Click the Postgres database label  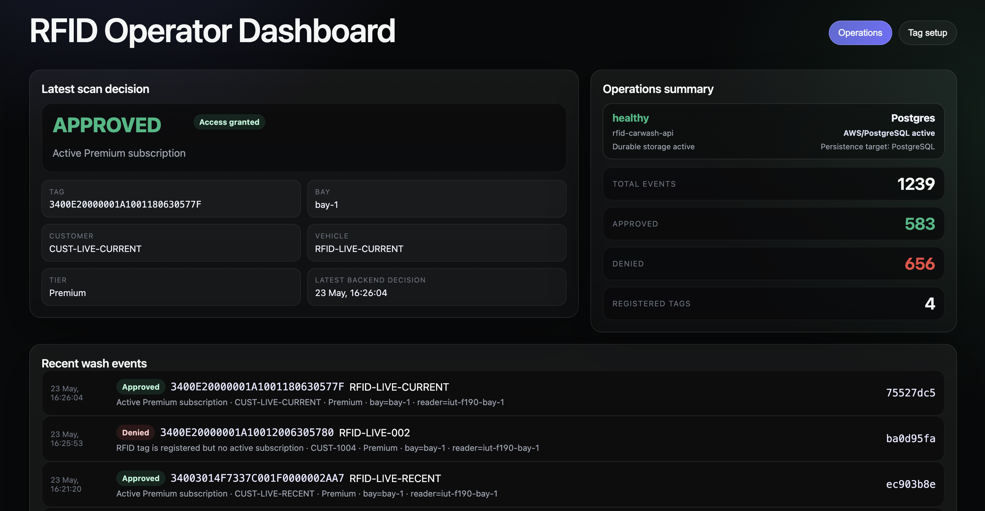(x=913, y=118)
